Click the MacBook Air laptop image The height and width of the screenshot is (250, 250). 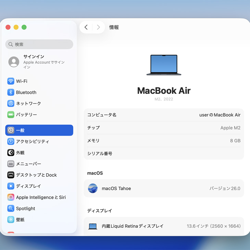tap(164, 65)
